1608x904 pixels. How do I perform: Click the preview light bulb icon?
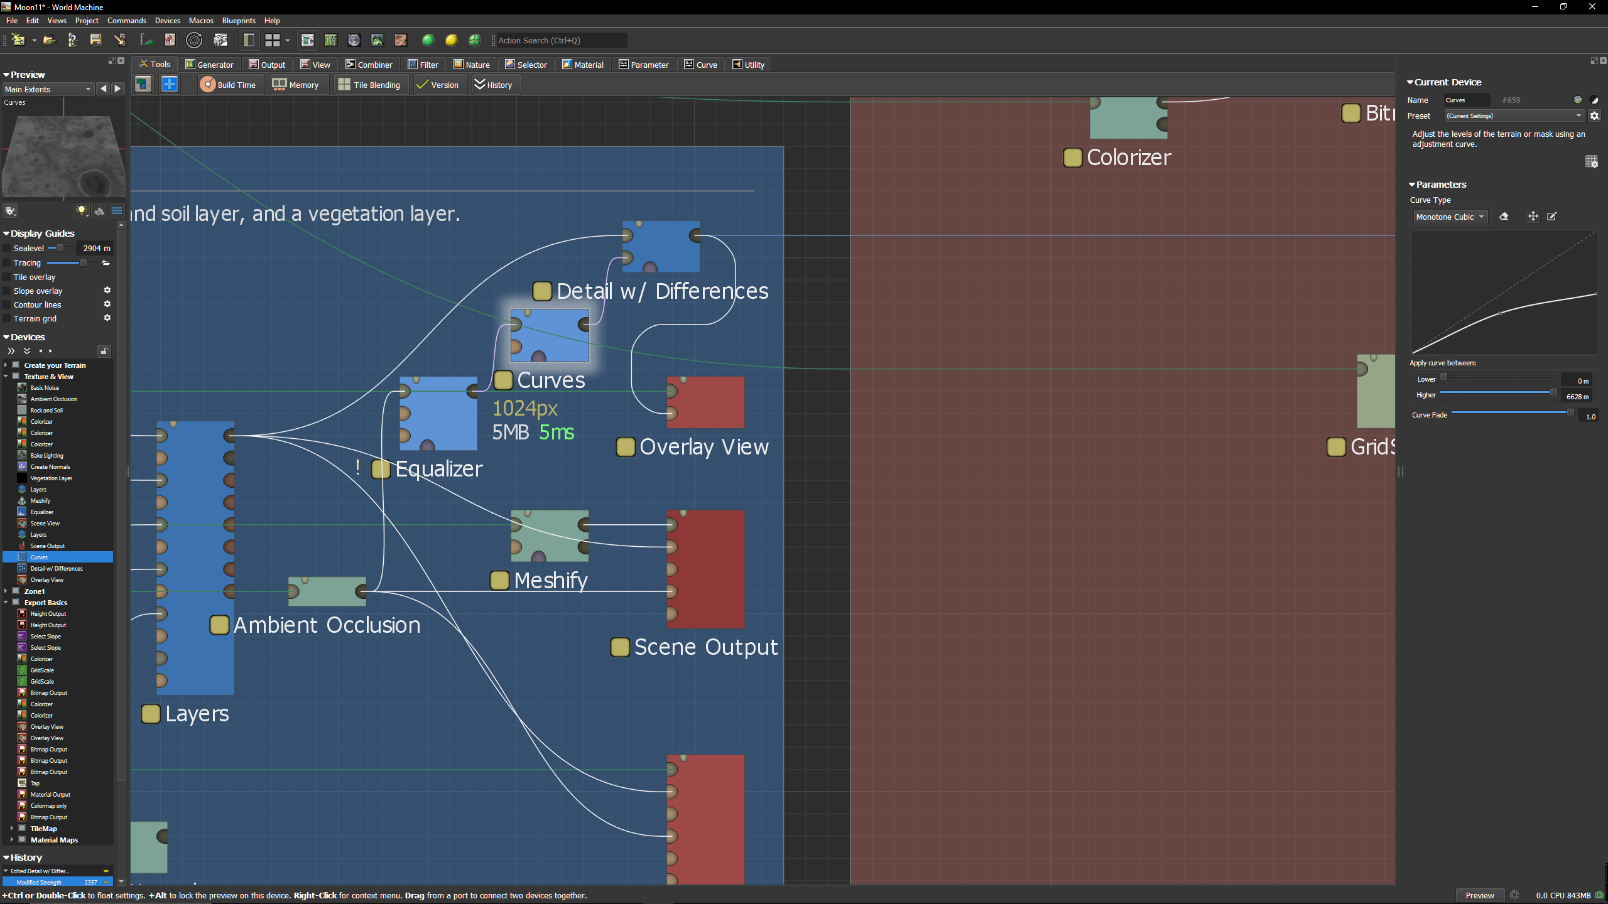(81, 211)
